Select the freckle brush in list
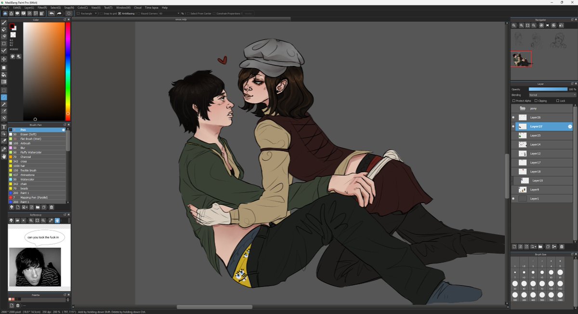This screenshot has width=578, height=314. 37,170
